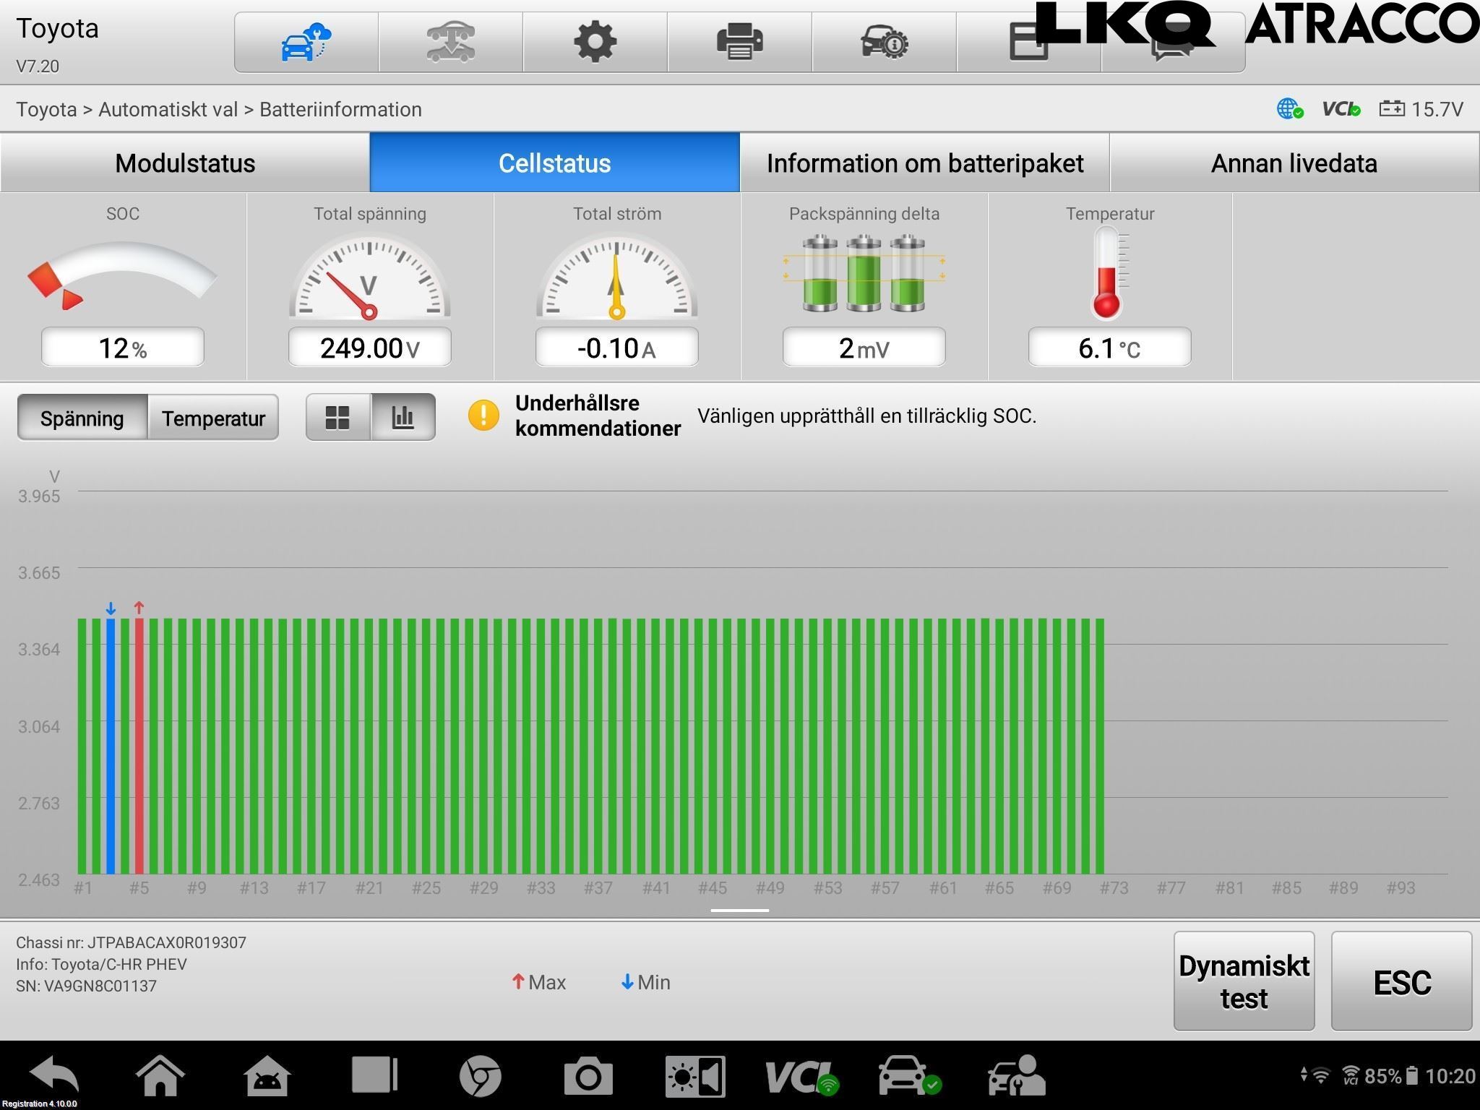The height and width of the screenshot is (1110, 1480).
Task: Open brightness and volume controls
Action: (695, 1076)
